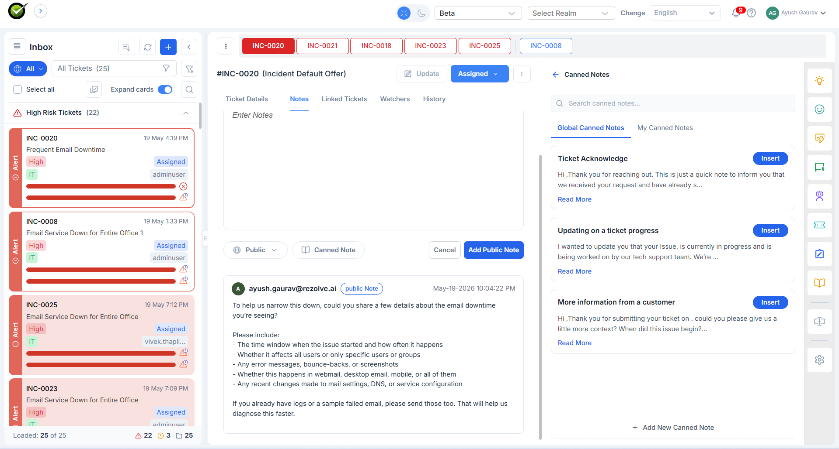The height and width of the screenshot is (449, 839).
Task: Click the Canned Note button
Action: [x=328, y=250]
